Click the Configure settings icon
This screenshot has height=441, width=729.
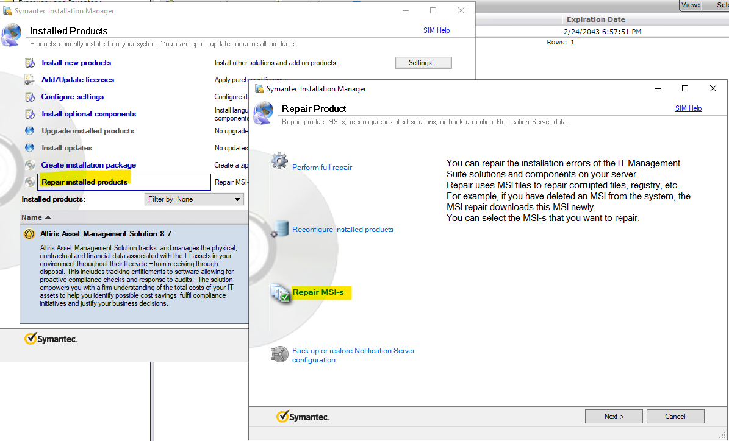pyautogui.click(x=30, y=97)
